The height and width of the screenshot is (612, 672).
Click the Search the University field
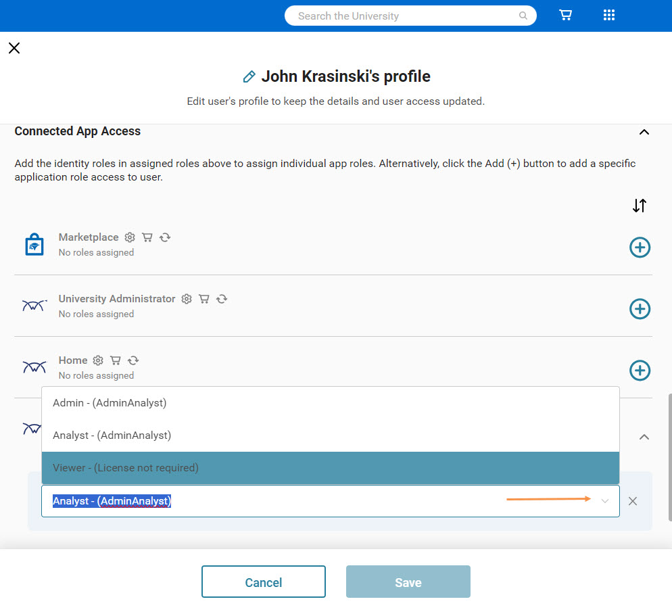coord(406,16)
